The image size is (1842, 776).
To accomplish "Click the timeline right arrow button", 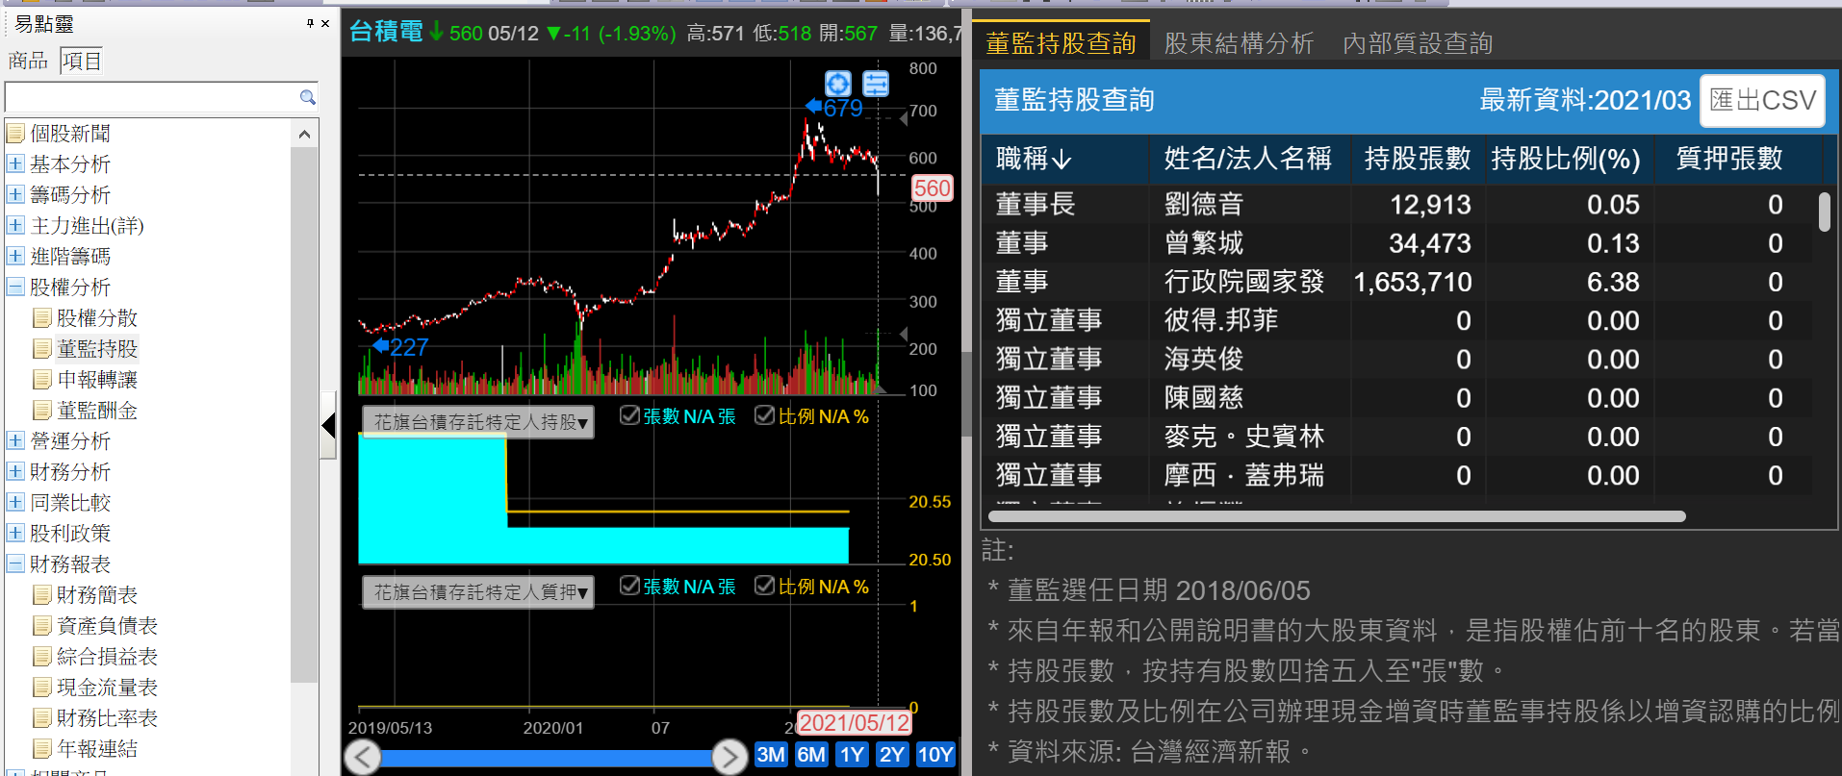I will 729,757.
